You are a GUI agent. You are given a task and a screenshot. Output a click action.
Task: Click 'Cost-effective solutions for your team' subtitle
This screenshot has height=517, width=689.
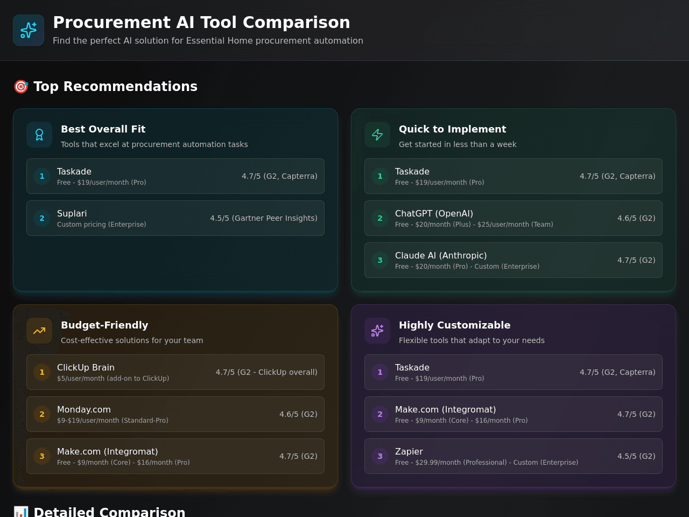[132, 340]
